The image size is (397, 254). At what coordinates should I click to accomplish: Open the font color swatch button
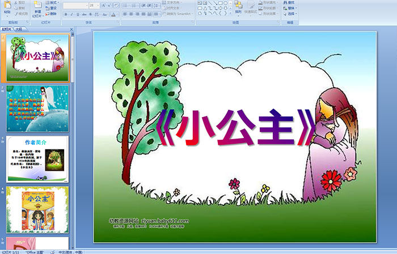tap(116, 14)
